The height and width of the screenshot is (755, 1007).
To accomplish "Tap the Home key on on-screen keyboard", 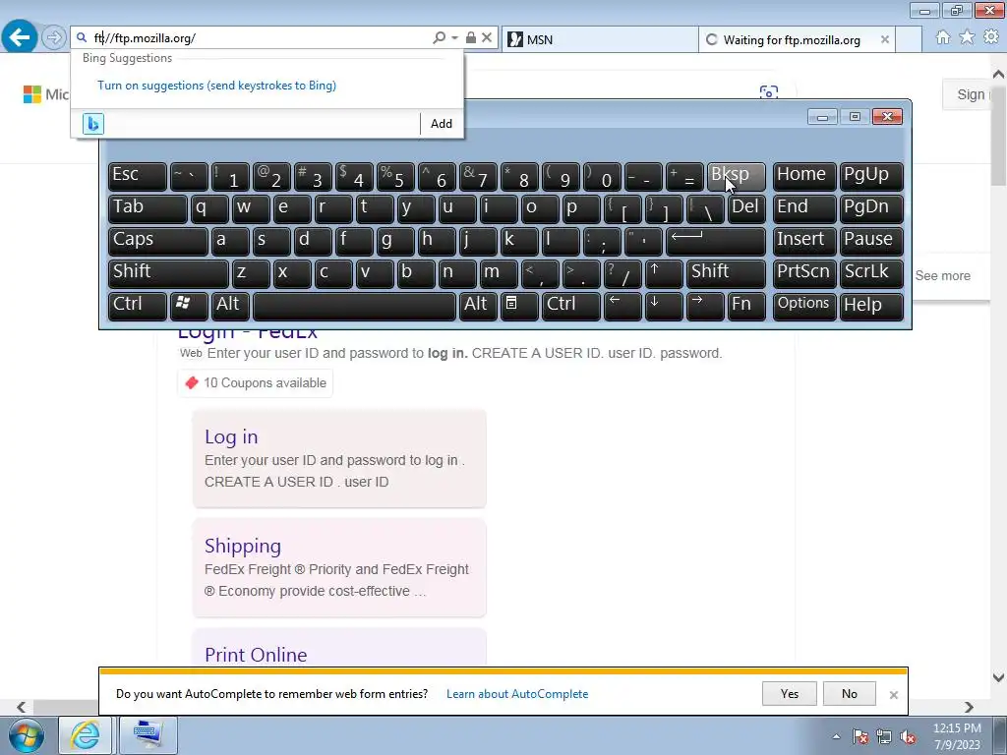I will point(804,177).
